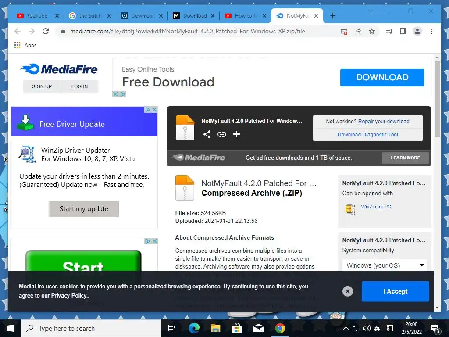
Task: Toggle the browser side panel
Action: pyautogui.click(x=403, y=31)
